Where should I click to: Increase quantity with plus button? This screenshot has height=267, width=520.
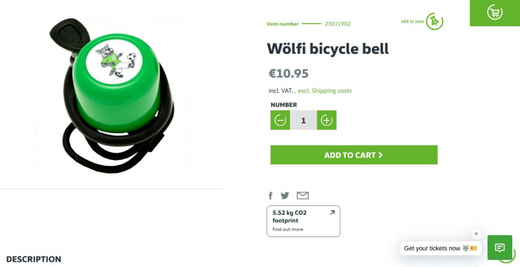pyautogui.click(x=327, y=120)
